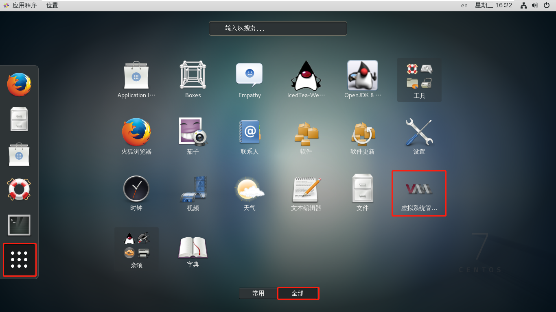Viewport: 556px width, 312px height.
Task: Launch the 时钟 (Clocks) app
Action: click(136, 193)
